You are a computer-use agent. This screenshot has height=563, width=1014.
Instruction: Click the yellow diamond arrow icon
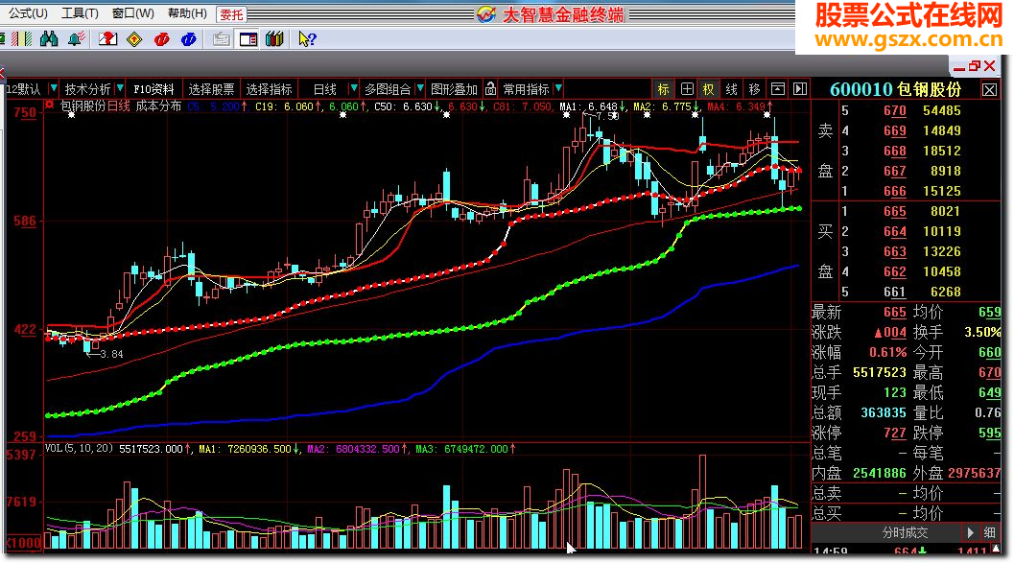point(134,39)
